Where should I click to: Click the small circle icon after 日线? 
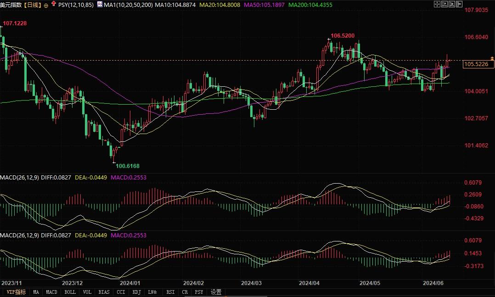[x=46, y=6]
